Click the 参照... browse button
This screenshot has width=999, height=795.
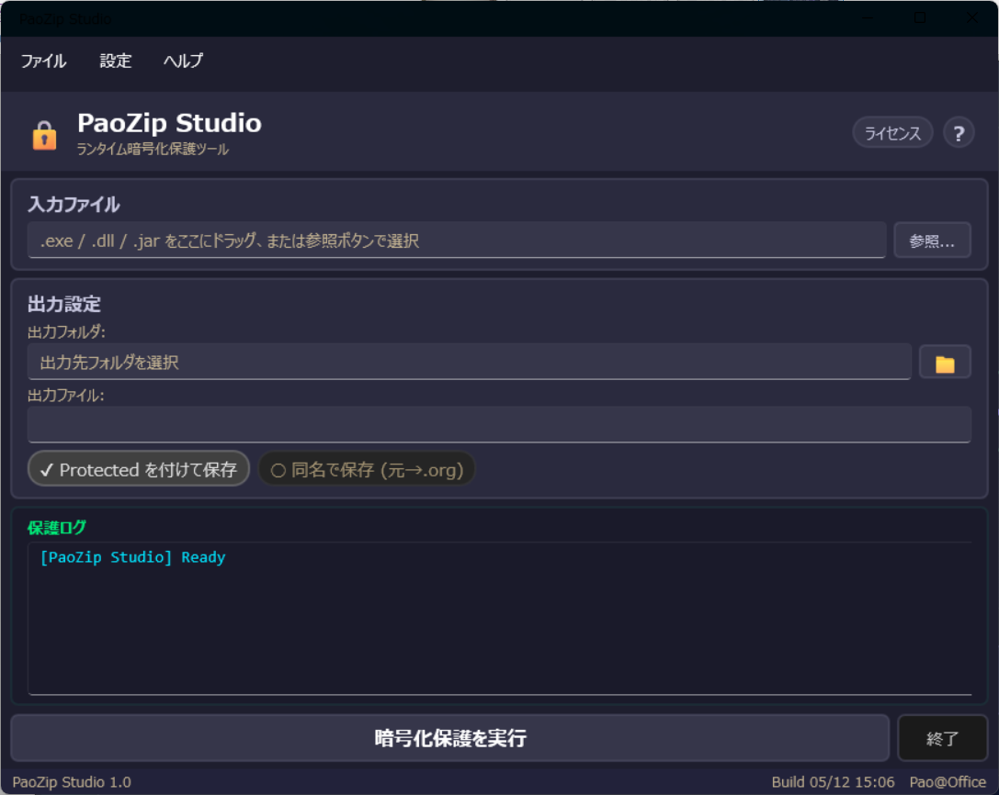pyautogui.click(x=932, y=241)
